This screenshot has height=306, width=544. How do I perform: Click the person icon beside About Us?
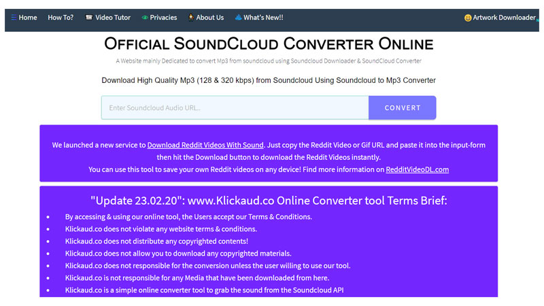(191, 18)
